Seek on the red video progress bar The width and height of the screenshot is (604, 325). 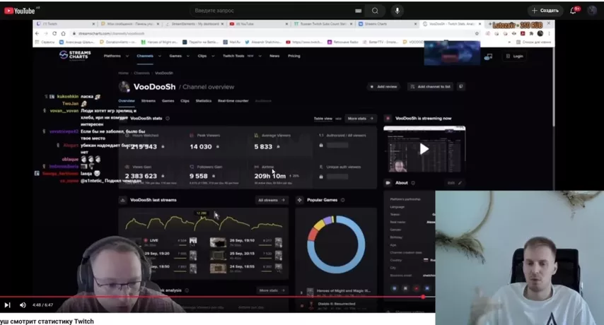click(218, 297)
